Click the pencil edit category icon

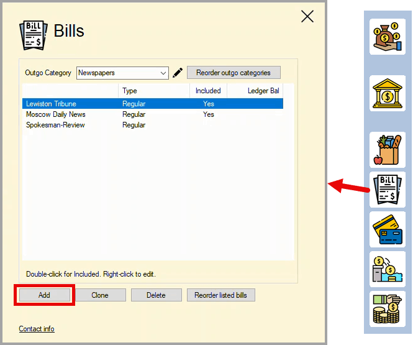tap(178, 73)
